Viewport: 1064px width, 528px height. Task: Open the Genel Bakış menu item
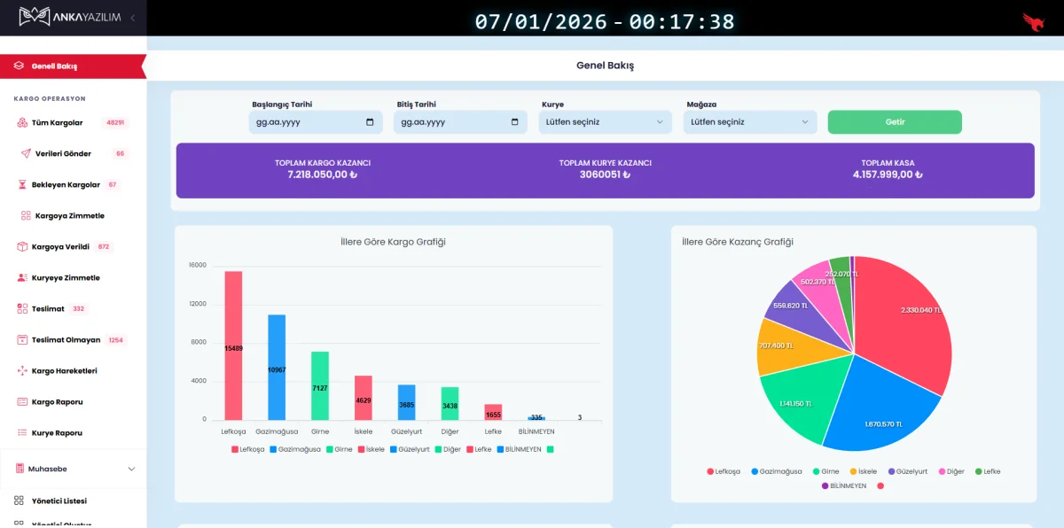tap(55, 66)
